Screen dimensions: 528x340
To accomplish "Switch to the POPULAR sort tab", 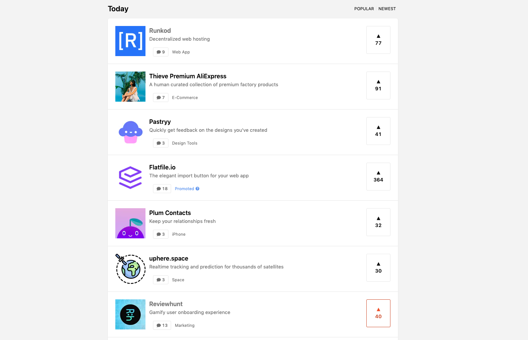I will [364, 9].
